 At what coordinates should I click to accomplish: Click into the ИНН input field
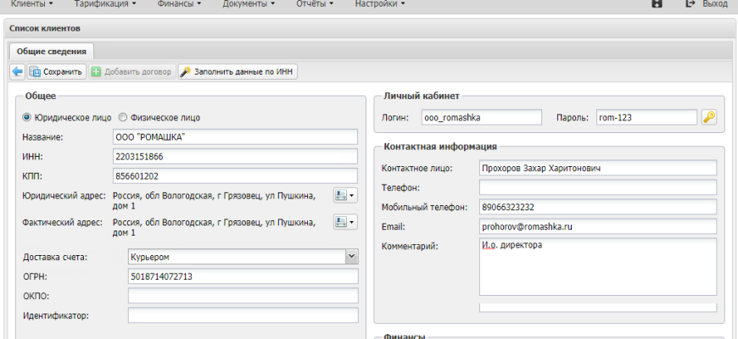click(234, 157)
